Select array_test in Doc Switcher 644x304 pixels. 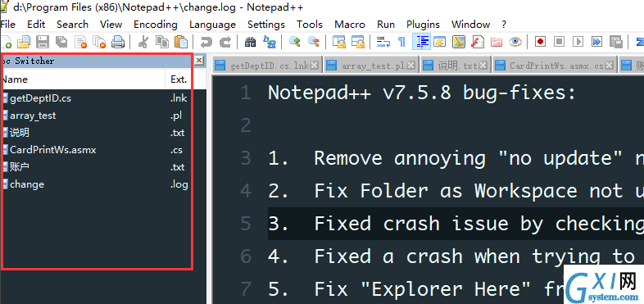pyautogui.click(x=33, y=116)
